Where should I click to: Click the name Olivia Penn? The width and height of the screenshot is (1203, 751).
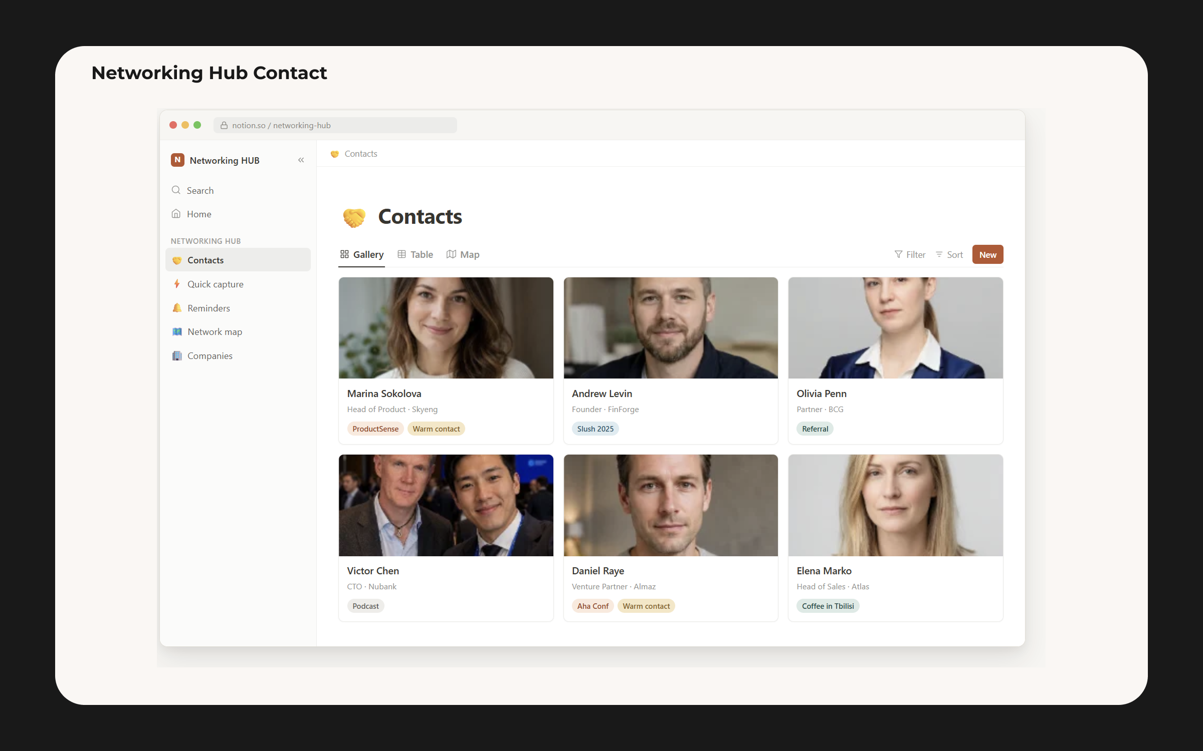(x=821, y=394)
